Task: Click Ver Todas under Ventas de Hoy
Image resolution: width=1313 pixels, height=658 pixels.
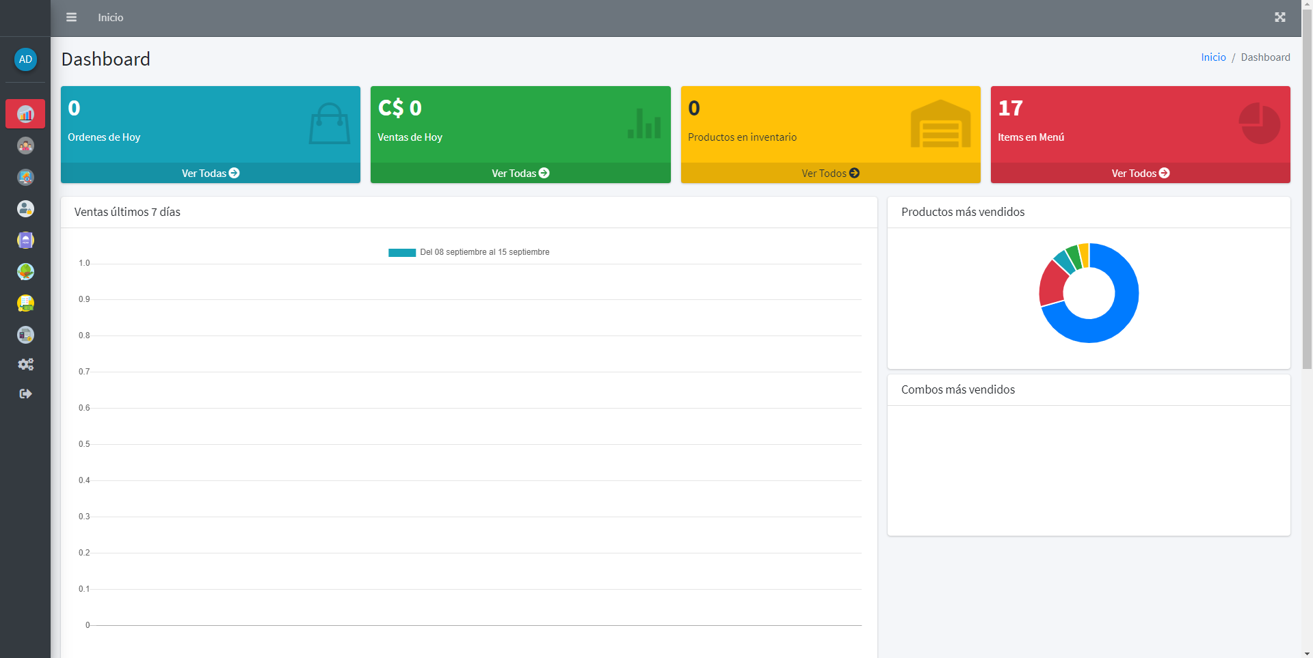Action: 520,173
